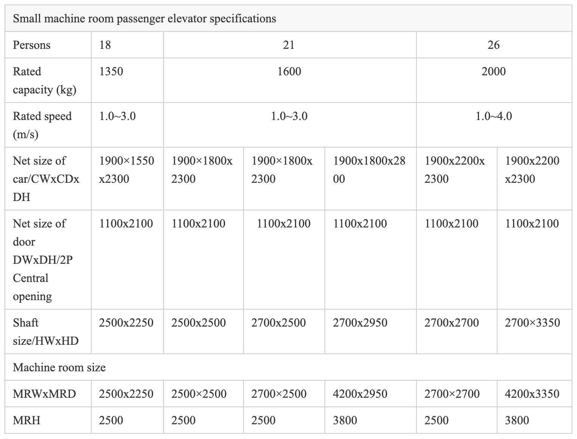Click the rated speed cell '1.0~4.0'
Viewport: 577px width, 439px height.
pos(494,125)
